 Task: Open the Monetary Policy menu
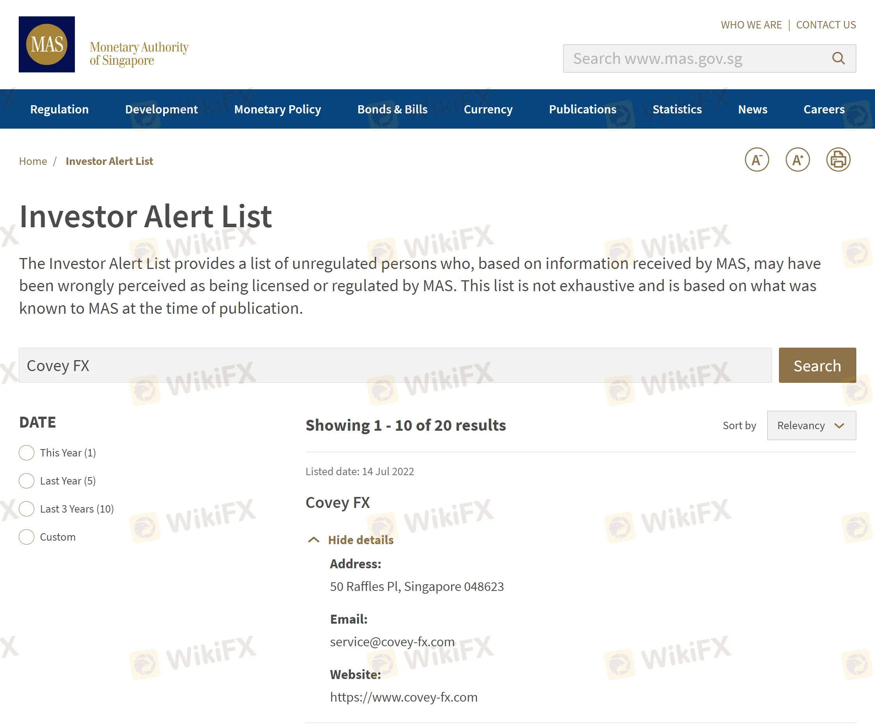point(277,109)
